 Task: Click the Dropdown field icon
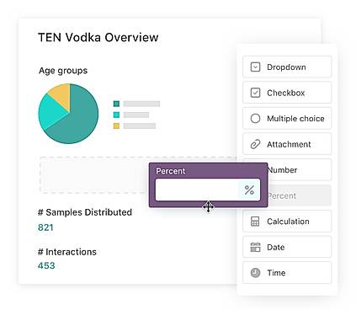[x=255, y=67]
